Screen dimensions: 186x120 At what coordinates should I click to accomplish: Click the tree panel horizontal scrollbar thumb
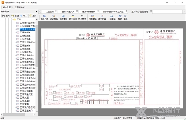(x=14, y=114)
